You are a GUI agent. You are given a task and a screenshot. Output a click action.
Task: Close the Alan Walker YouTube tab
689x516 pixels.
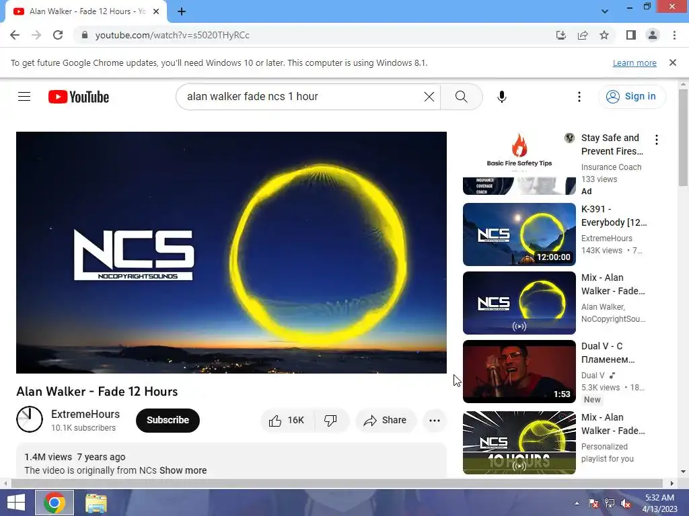tap(156, 11)
